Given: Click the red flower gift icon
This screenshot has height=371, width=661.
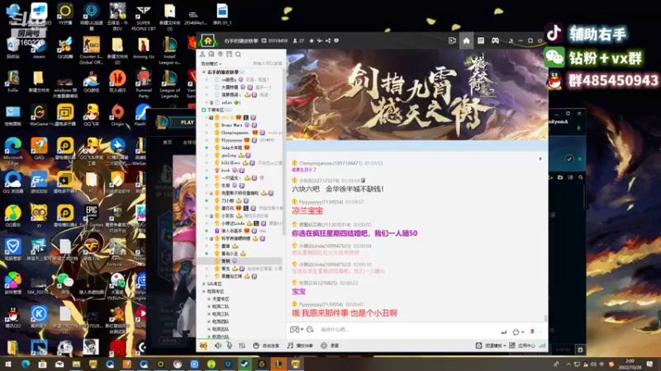Looking at the screenshot, I should (532, 331).
